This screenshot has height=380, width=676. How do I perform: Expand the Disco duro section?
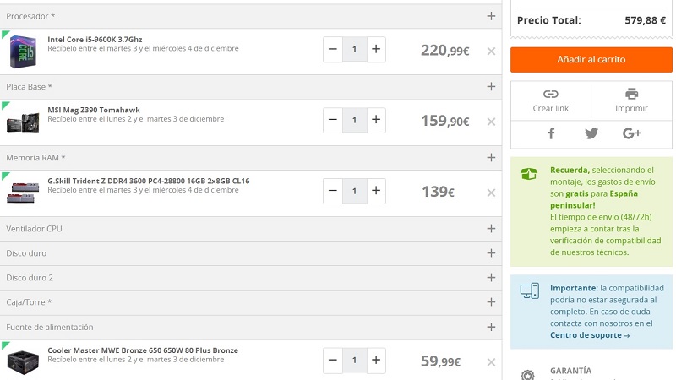pyautogui.click(x=491, y=253)
